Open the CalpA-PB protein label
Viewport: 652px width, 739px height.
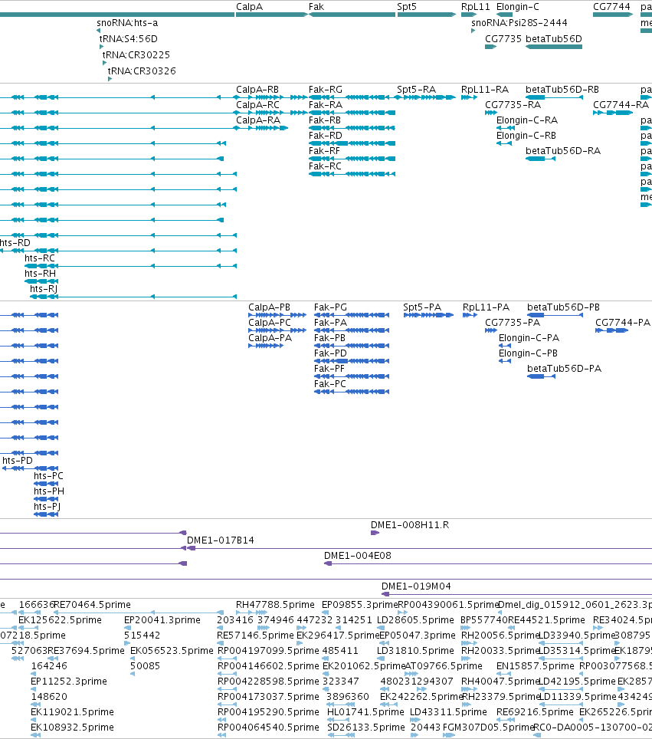pyautogui.click(x=269, y=307)
